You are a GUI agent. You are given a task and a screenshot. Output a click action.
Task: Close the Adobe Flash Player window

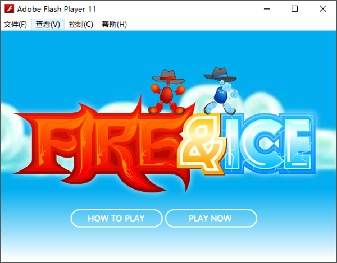click(322, 9)
